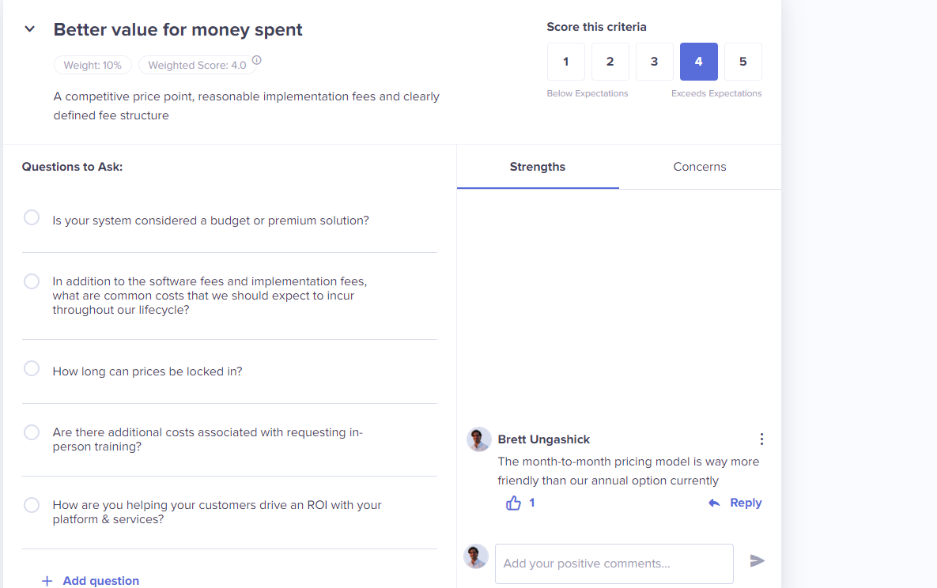This screenshot has height=588, width=937.
Task: Click the Add question link
Action: pos(101,581)
